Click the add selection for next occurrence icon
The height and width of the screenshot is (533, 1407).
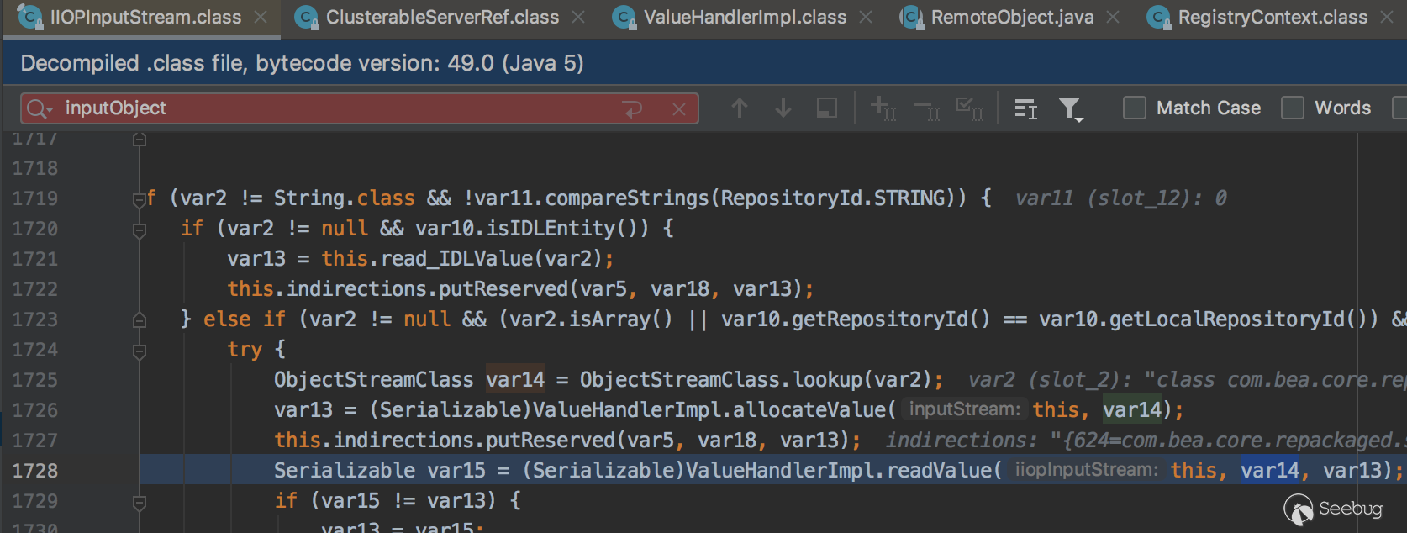[x=883, y=108]
